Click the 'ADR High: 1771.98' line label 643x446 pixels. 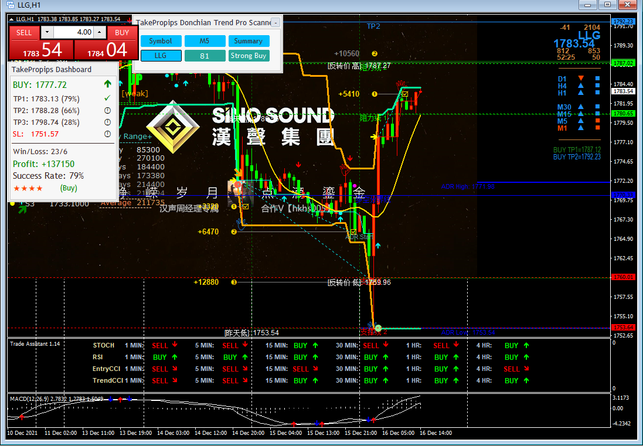pyautogui.click(x=468, y=186)
